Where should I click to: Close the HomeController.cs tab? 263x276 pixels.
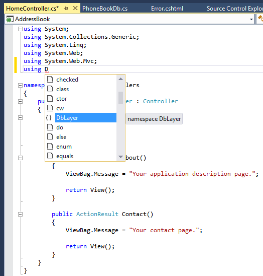coord(75,8)
